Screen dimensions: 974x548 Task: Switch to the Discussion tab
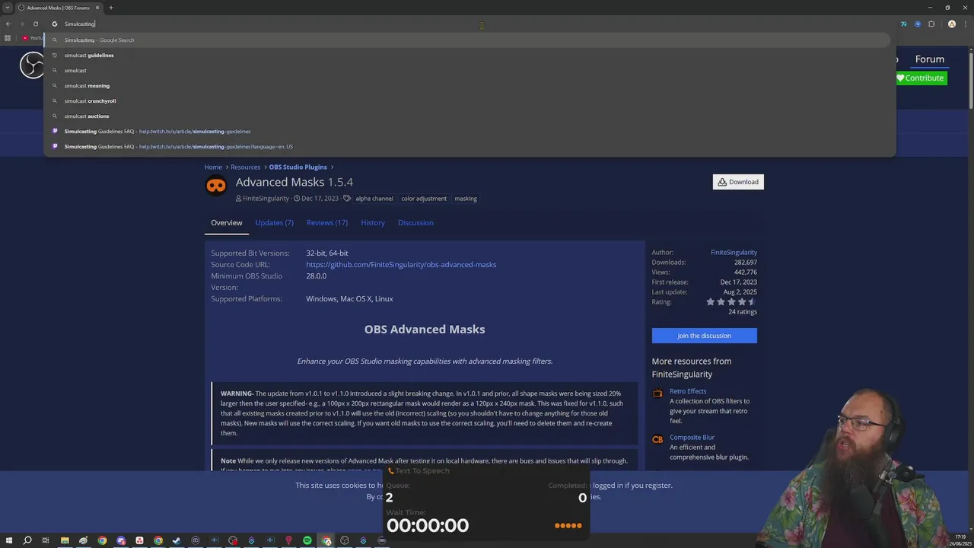[415, 222]
